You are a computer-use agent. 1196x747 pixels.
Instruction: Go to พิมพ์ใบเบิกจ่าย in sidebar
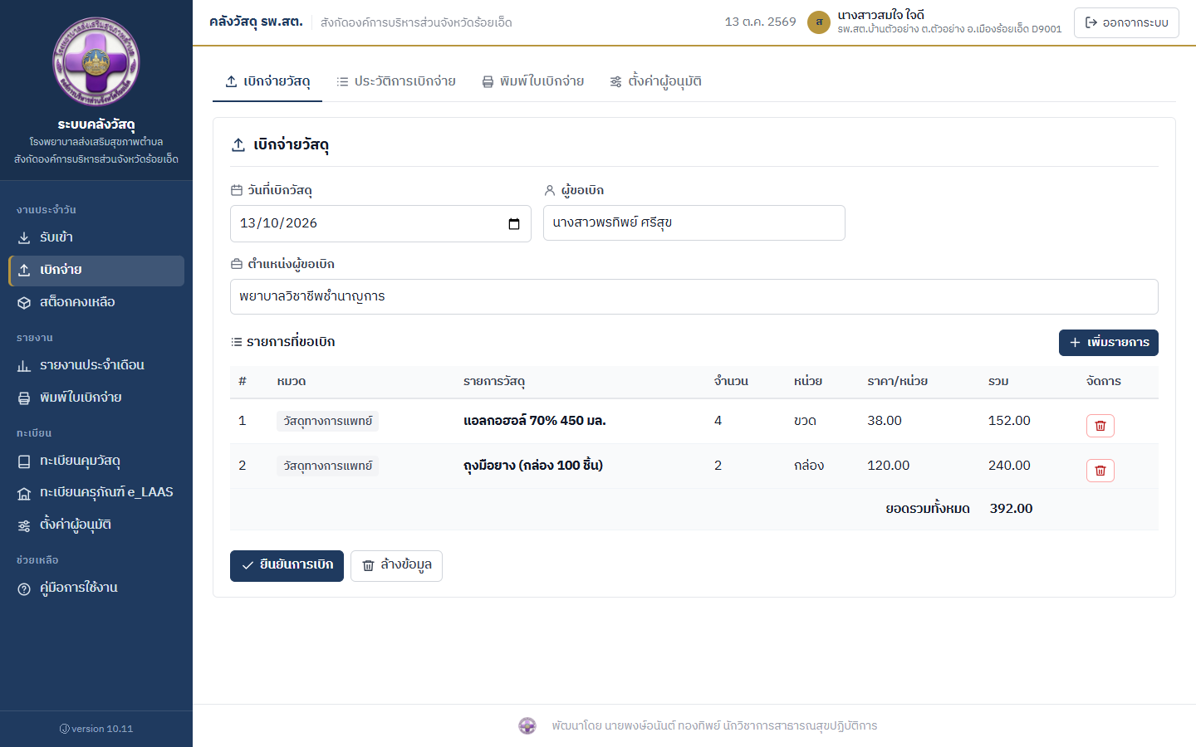(96, 398)
